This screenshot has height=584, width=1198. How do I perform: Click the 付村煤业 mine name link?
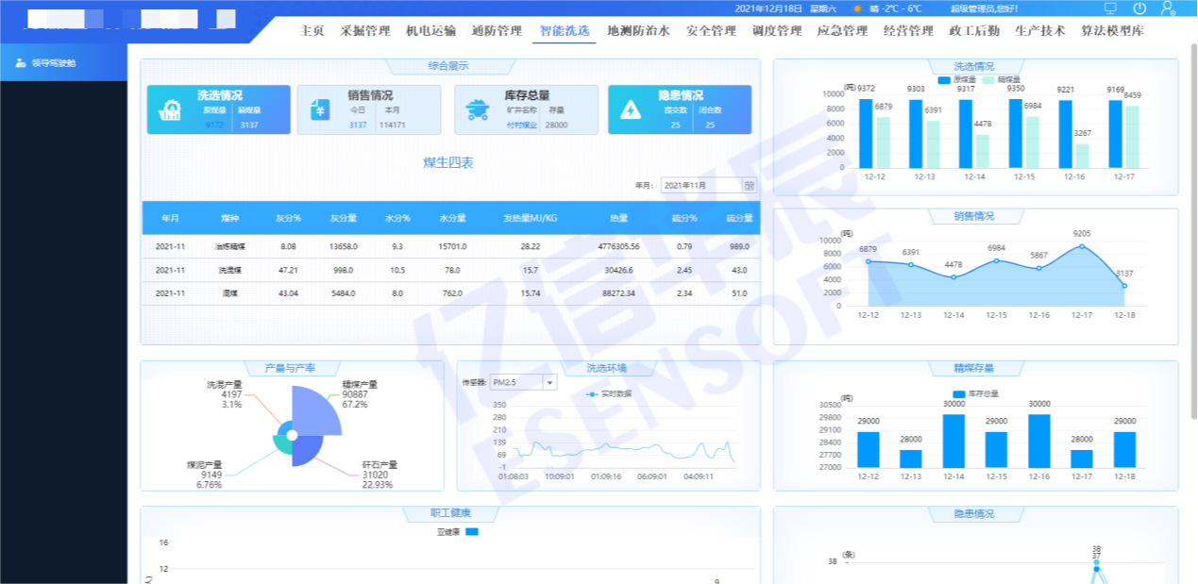[521, 125]
